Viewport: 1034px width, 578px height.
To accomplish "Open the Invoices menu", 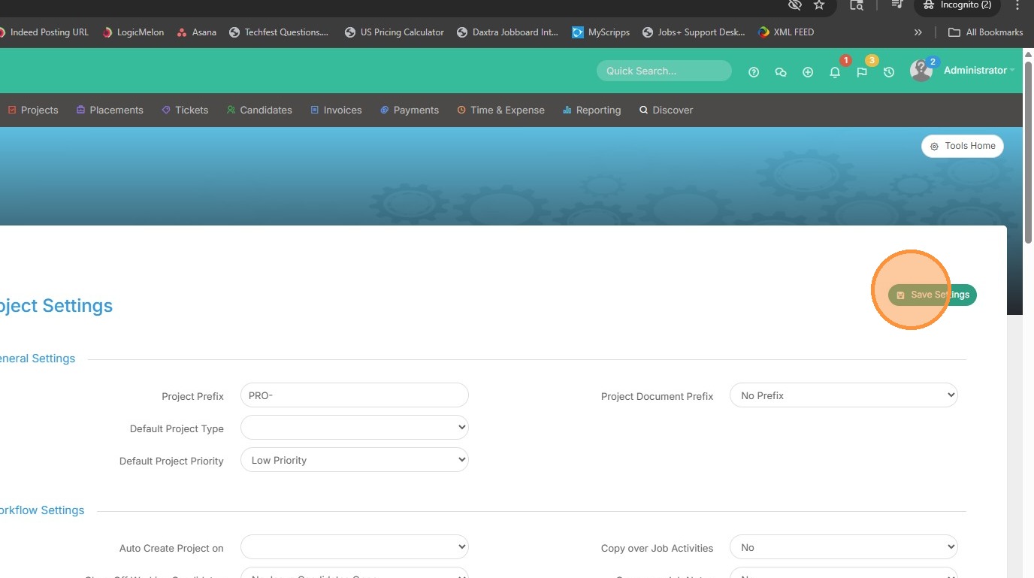I will 336,110.
